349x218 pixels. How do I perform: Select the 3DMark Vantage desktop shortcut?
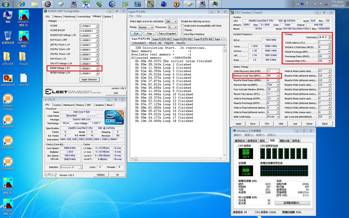[x=8, y=102]
